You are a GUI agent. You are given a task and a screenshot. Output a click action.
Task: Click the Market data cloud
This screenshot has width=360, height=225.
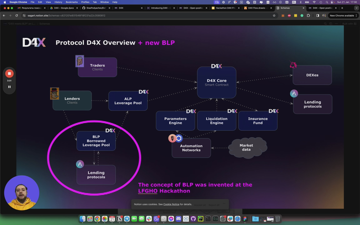point(247,147)
